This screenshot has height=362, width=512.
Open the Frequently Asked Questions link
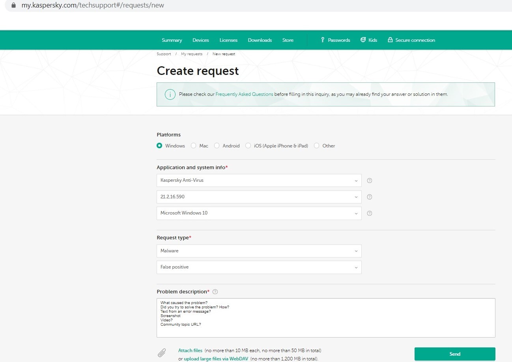tap(244, 94)
